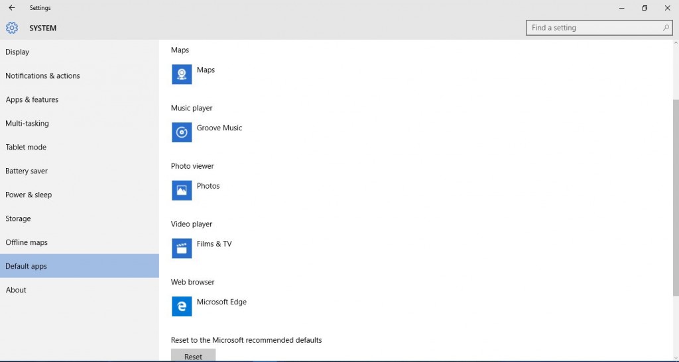Click the Groove Music app icon

[x=182, y=132]
